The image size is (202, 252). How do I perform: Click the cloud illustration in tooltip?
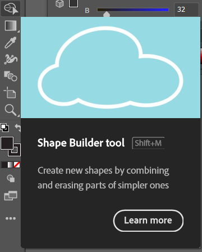click(x=111, y=67)
